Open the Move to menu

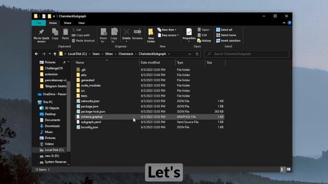click(x=104, y=35)
